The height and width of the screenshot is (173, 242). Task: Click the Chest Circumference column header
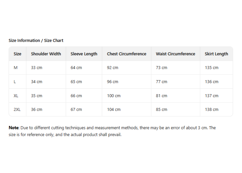(126, 54)
